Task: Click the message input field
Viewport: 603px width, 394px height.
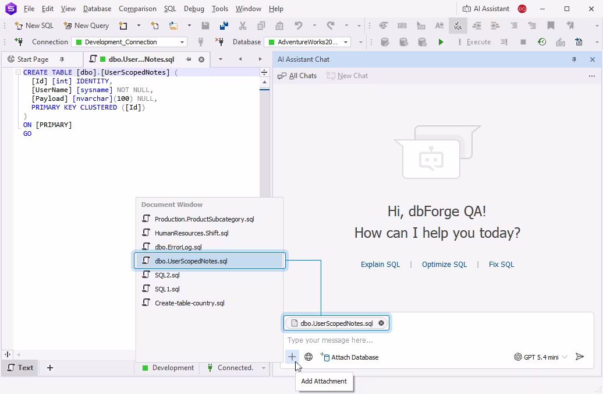Action: (x=438, y=340)
